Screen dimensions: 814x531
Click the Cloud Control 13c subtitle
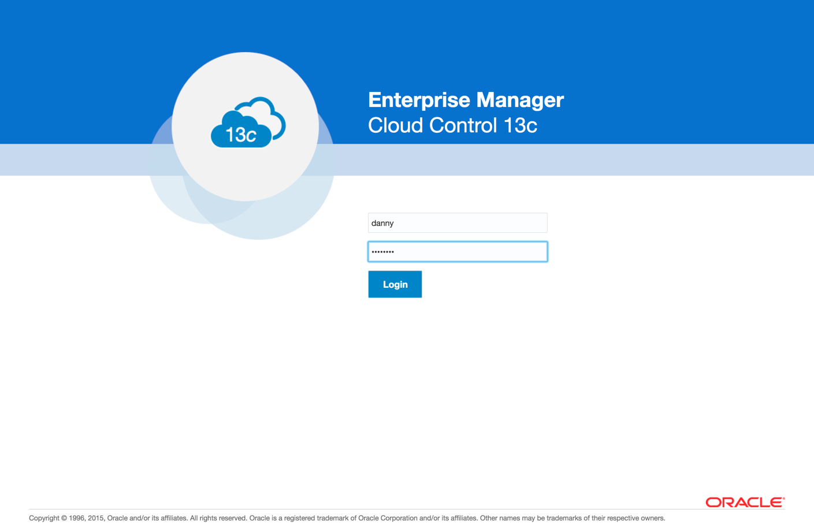452,125
